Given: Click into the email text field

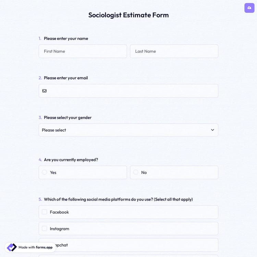Looking at the screenshot, I should [x=132, y=91].
